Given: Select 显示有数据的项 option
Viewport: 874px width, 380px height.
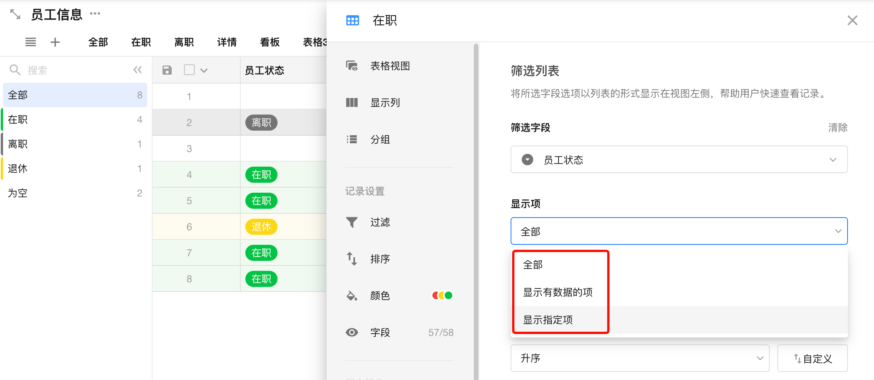Looking at the screenshot, I should tap(558, 292).
